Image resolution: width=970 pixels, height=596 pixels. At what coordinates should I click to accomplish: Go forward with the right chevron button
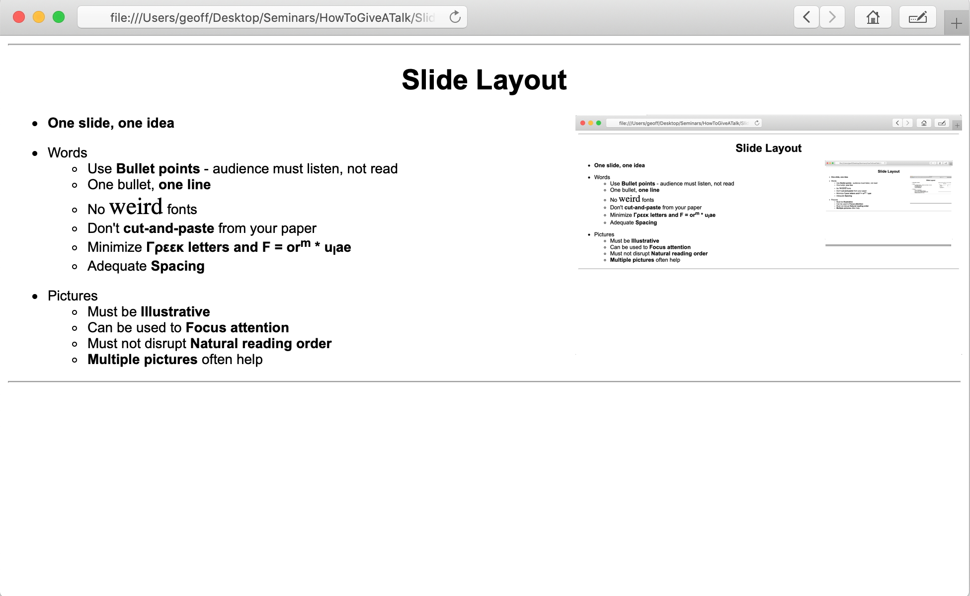click(832, 17)
